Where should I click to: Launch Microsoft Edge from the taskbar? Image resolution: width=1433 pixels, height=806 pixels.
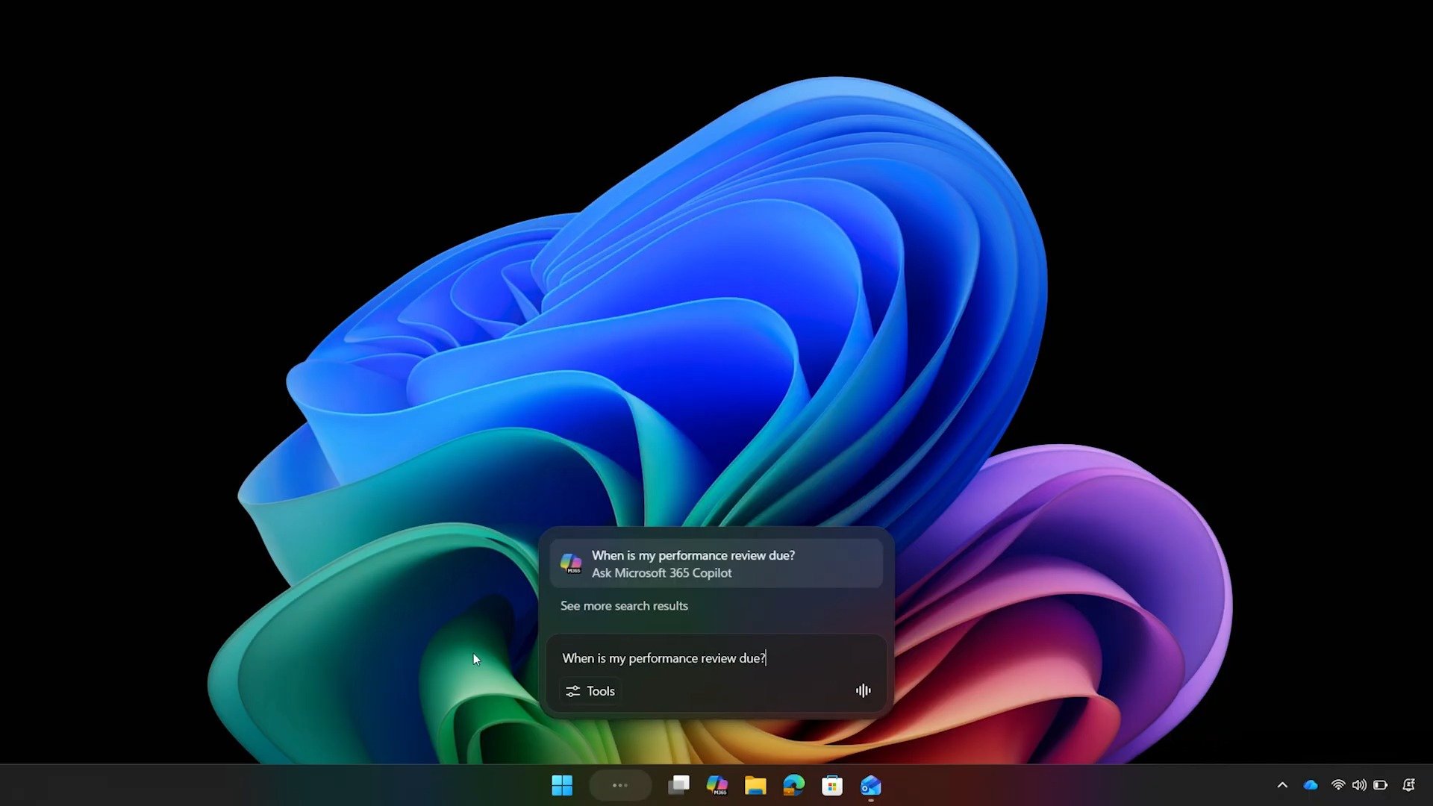(794, 785)
